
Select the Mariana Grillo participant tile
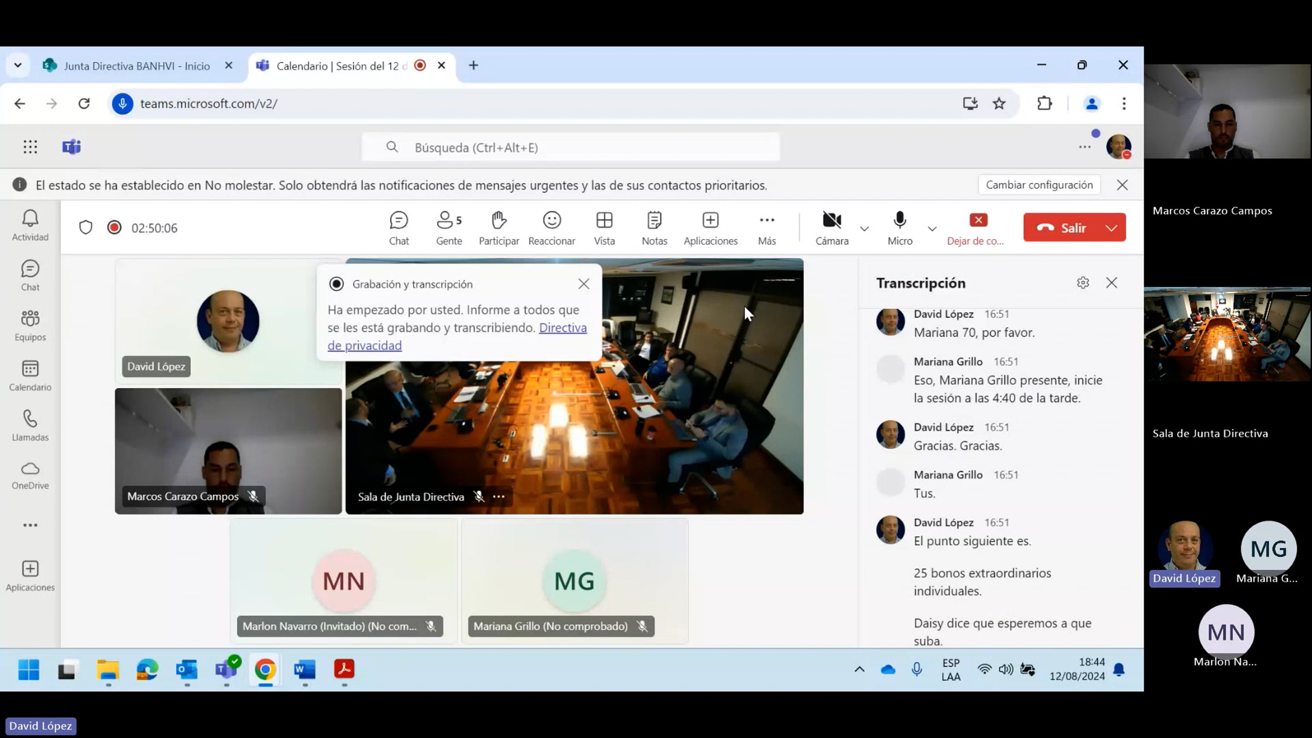[x=575, y=581]
